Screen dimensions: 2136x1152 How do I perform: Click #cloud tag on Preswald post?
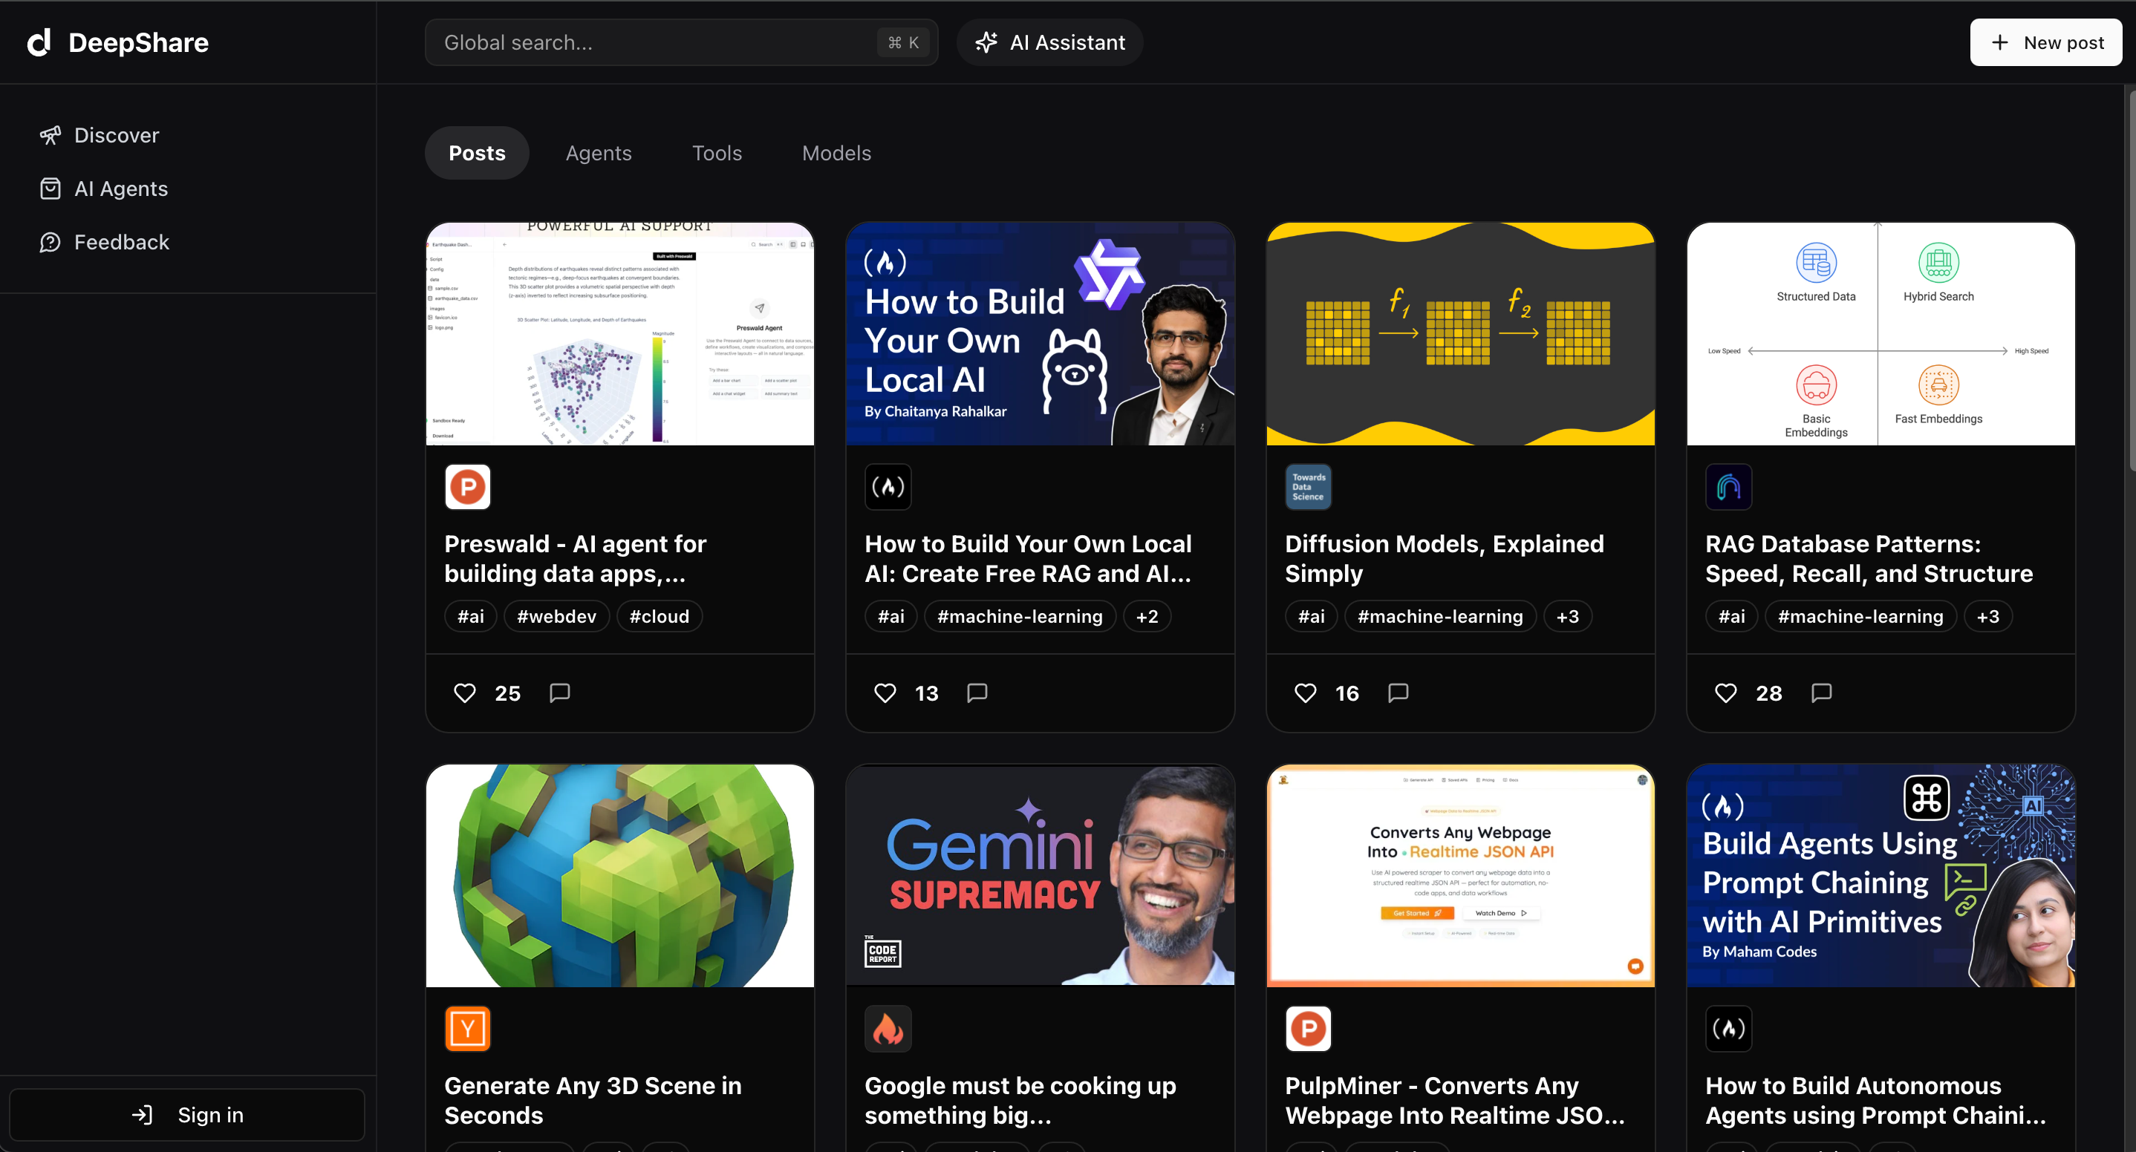pos(660,617)
